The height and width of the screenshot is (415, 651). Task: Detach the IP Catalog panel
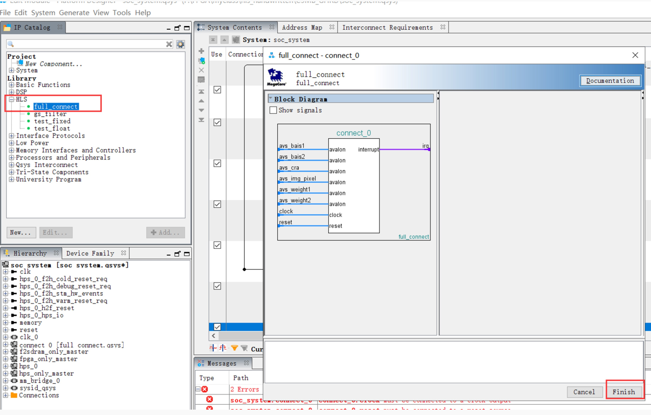click(x=178, y=28)
